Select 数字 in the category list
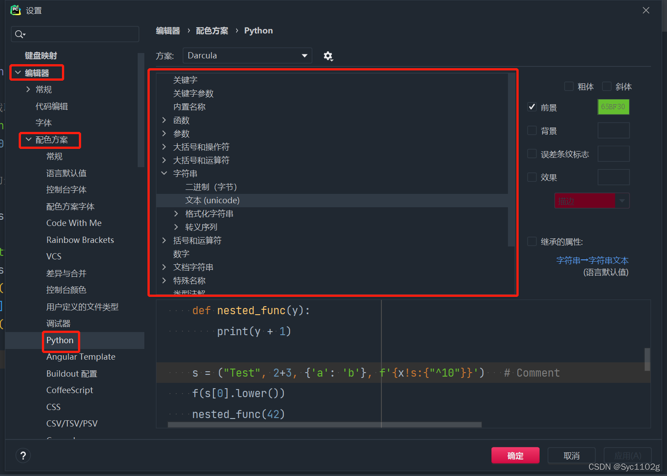667x476 pixels. [181, 254]
